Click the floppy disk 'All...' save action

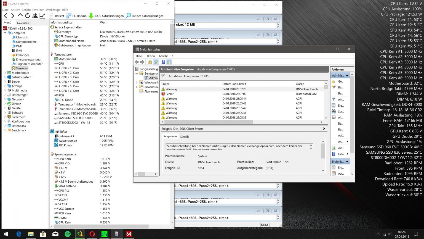point(334,117)
